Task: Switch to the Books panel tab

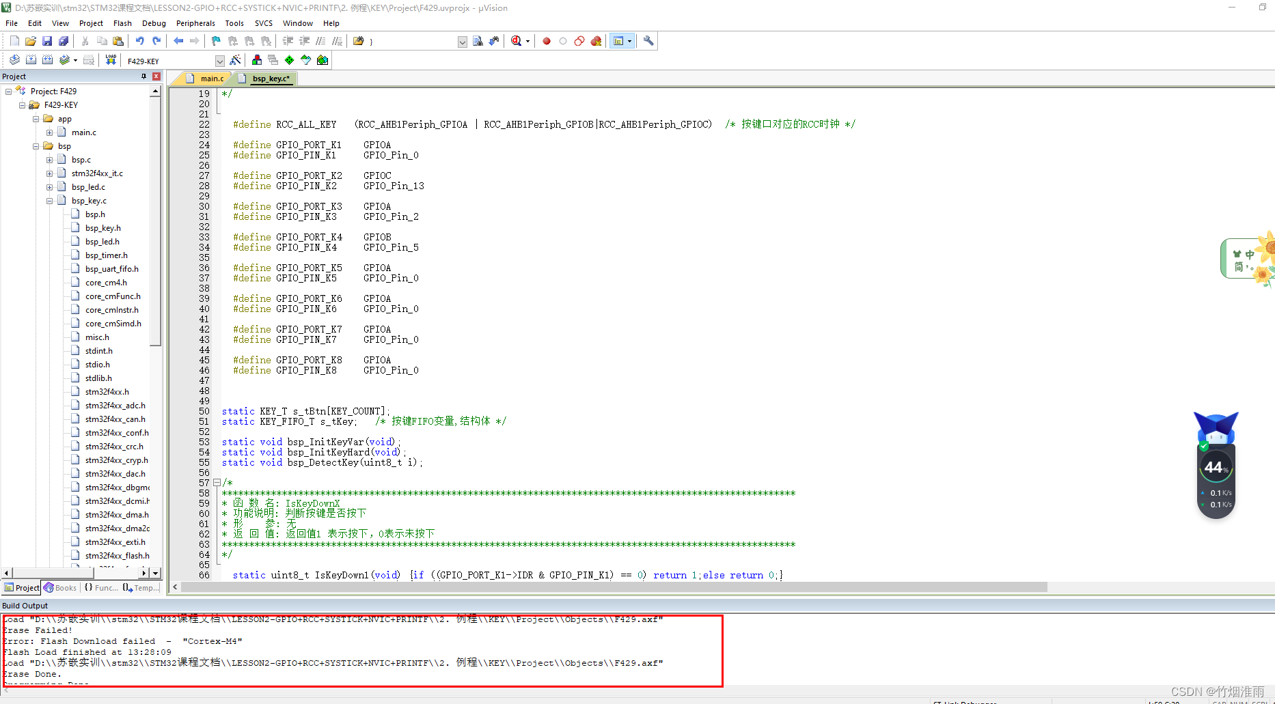Action: (60, 588)
